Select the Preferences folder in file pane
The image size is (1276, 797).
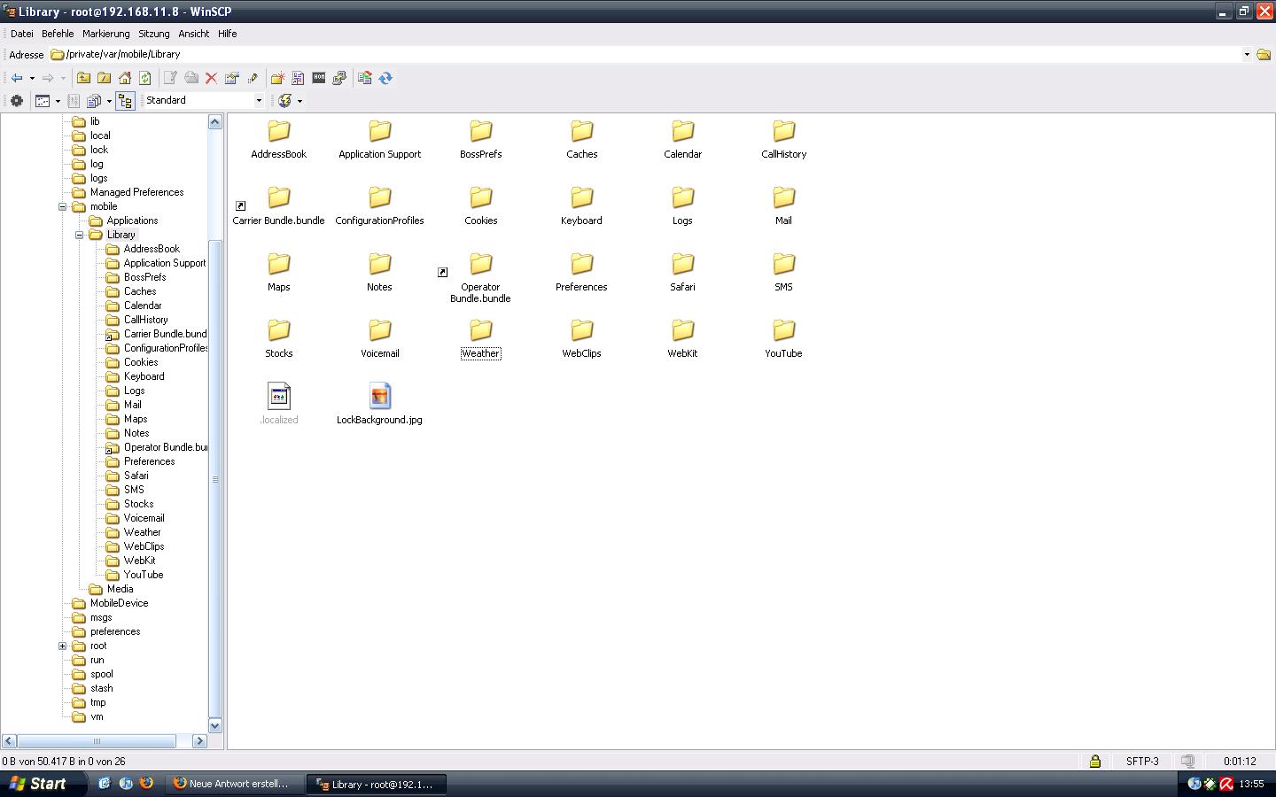coord(581,273)
